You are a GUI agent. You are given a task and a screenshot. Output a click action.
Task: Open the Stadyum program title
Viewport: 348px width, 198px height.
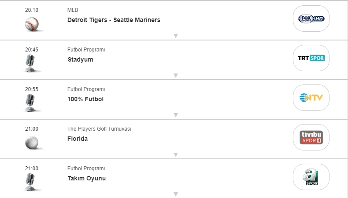point(80,59)
